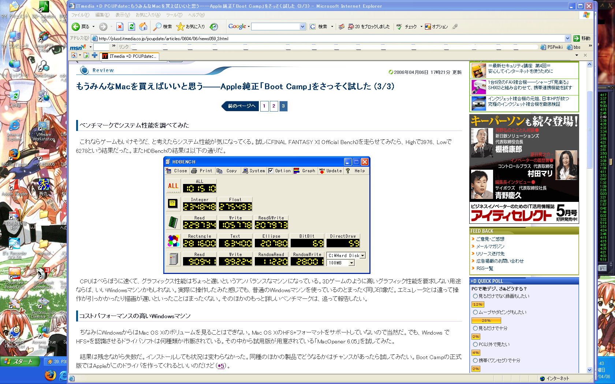Select poll option 見るだけで十分
Screen dimensions: 615x384
click(x=475, y=328)
